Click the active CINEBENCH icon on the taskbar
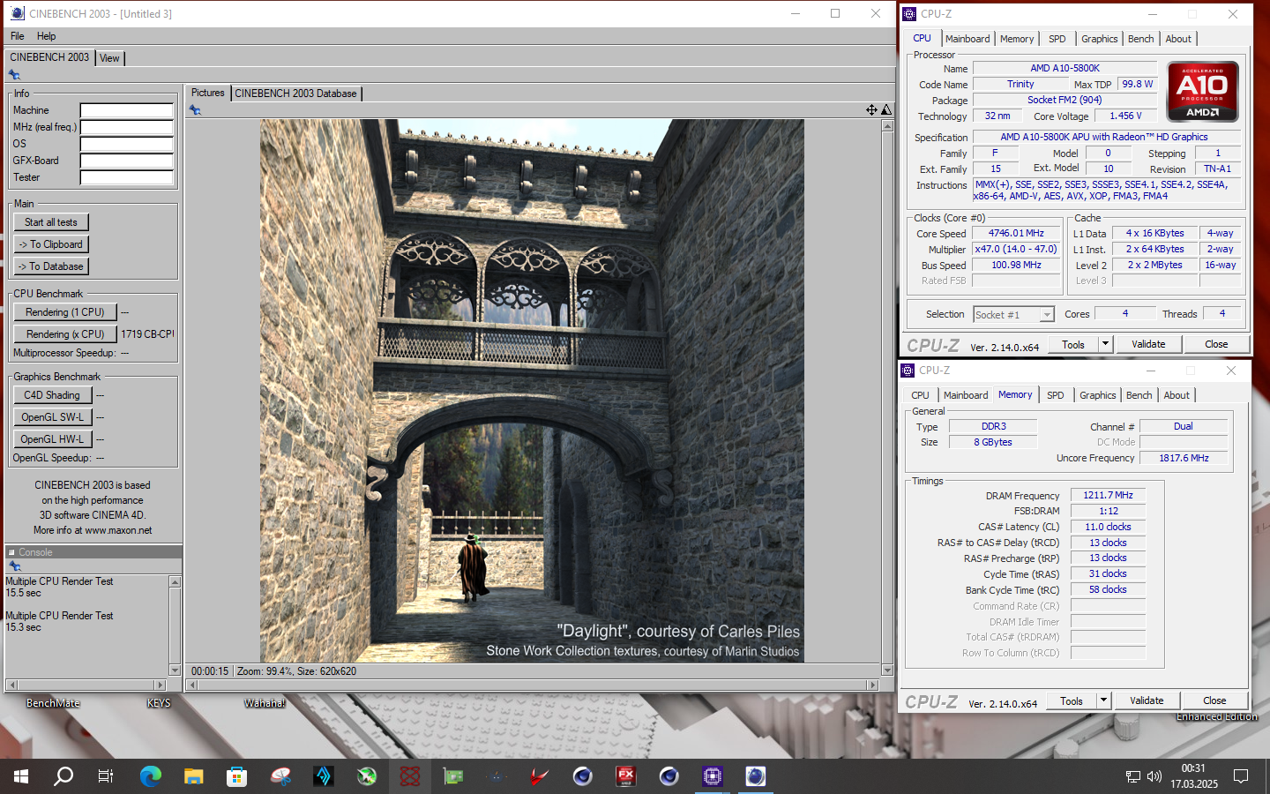Image resolution: width=1270 pixels, height=794 pixels. click(x=756, y=776)
